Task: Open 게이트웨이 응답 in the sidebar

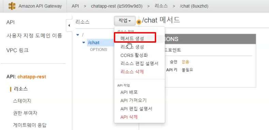Action: tap(30, 125)
